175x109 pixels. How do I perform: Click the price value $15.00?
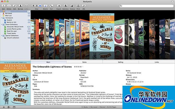tap(83, 82)
